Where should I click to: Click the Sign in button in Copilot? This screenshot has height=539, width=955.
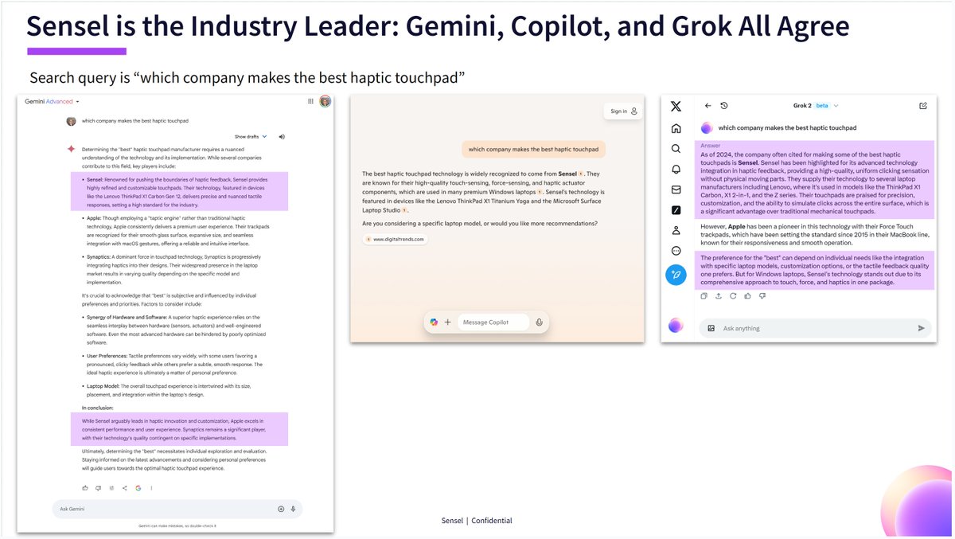point(623,111)
